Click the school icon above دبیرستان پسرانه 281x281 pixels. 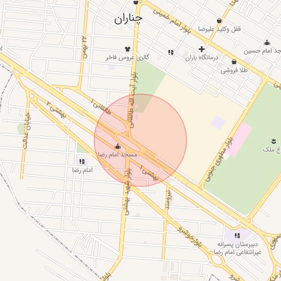(237, 235)
